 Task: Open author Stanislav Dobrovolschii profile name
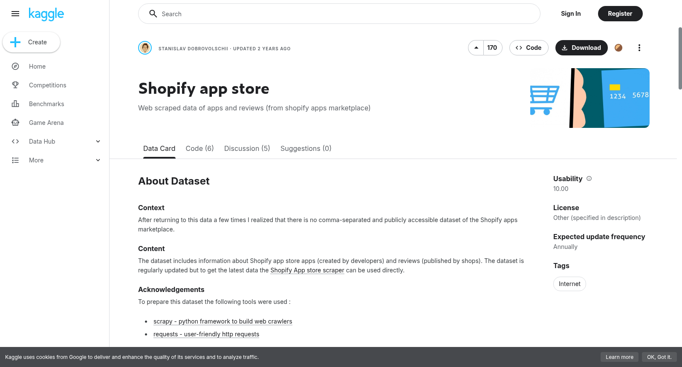[193, 49]
